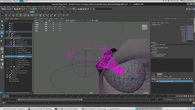Open the Normal blend mode dropdown in Layer Editor
The height and width of the screenshot is (110, 195).
[x=166, y=79]
